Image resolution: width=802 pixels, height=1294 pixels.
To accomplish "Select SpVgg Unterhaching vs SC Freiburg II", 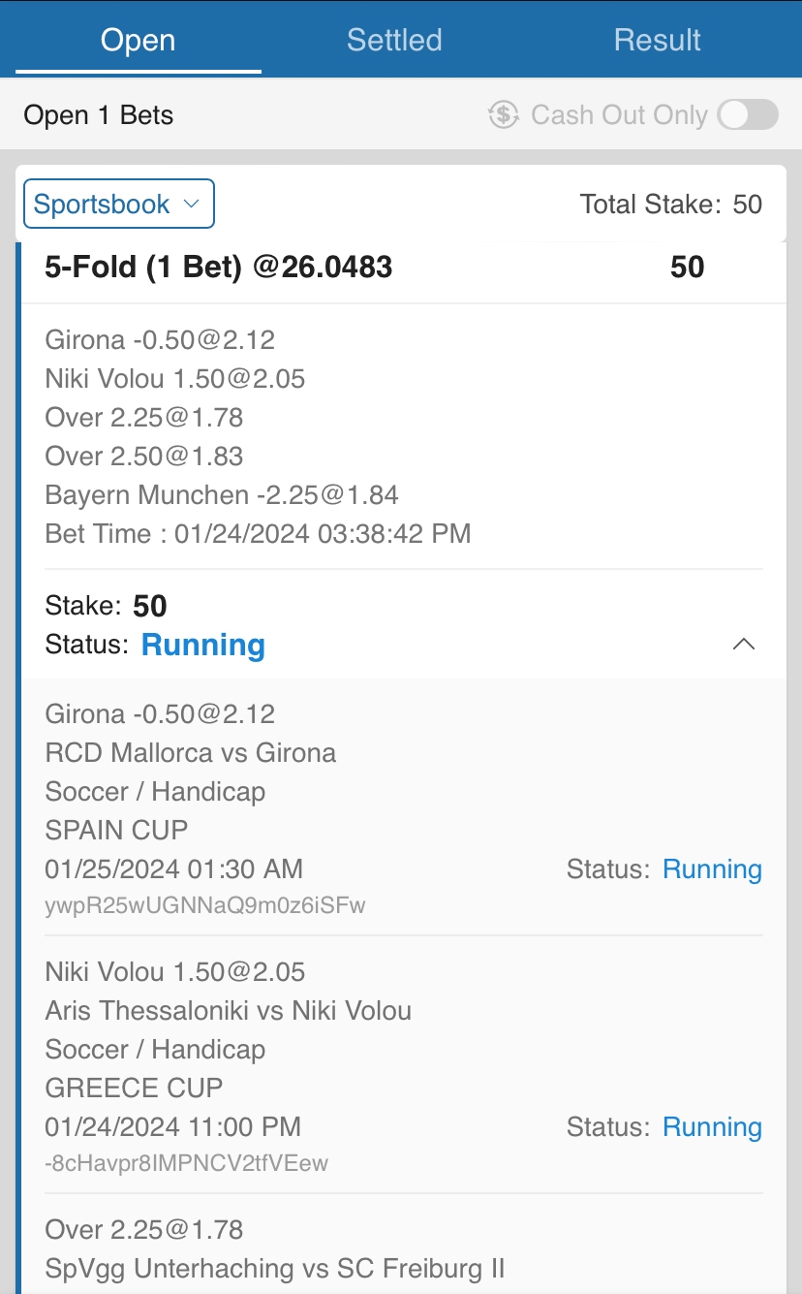I will click(x=275, y=1269).
